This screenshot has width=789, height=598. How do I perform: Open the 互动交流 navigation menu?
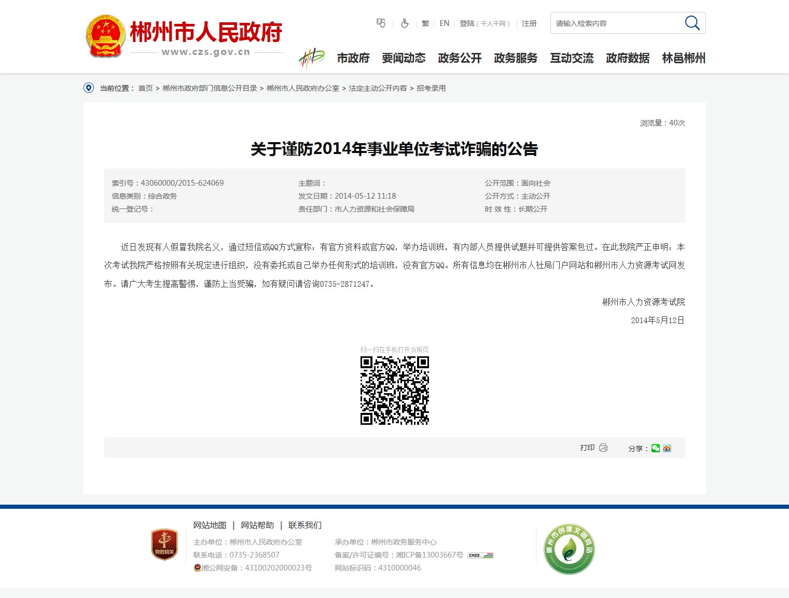[x=572, y=58]
